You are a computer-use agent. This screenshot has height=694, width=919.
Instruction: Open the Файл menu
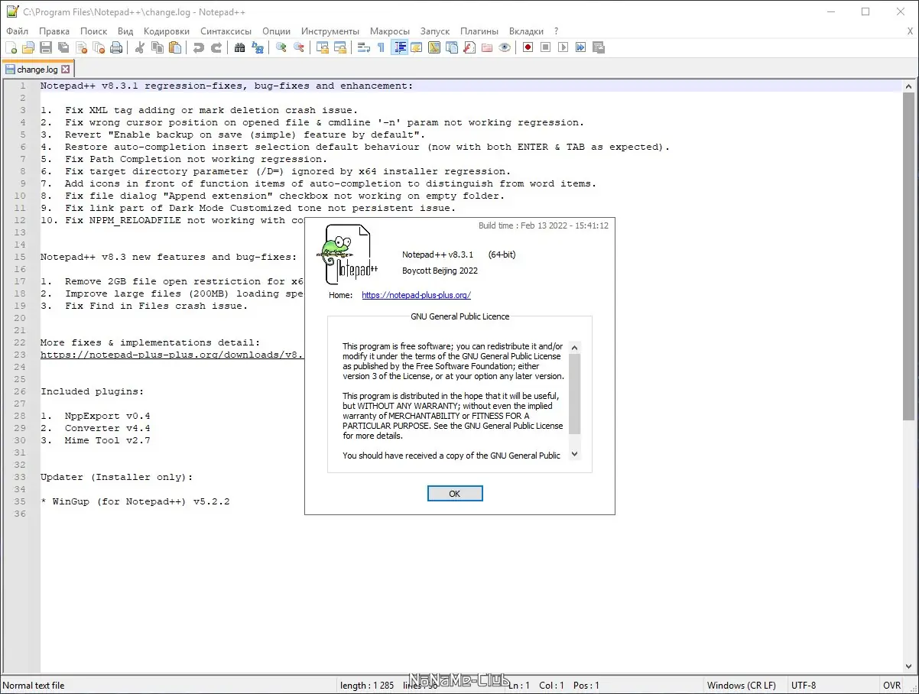click(17, 31)
